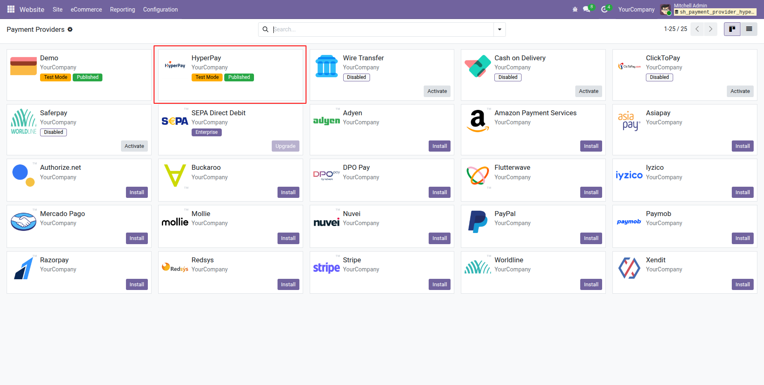Open the eCommerce menu
Image resolution: width=764 pixels, height=385 pixels.
click(86, 10)
